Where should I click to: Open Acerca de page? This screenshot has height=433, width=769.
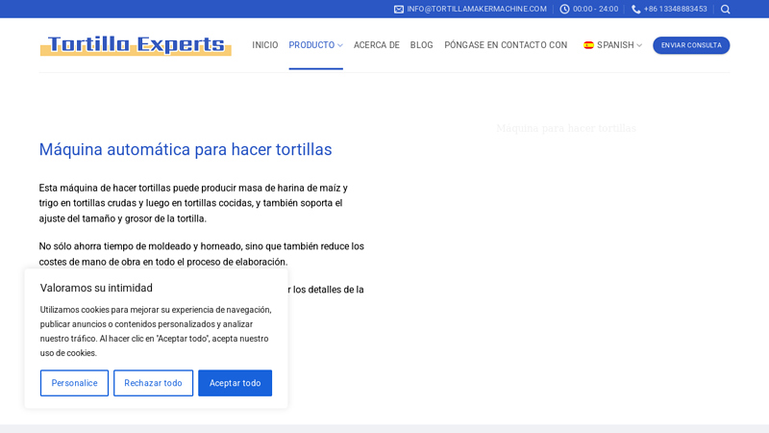tap(377, 45)
